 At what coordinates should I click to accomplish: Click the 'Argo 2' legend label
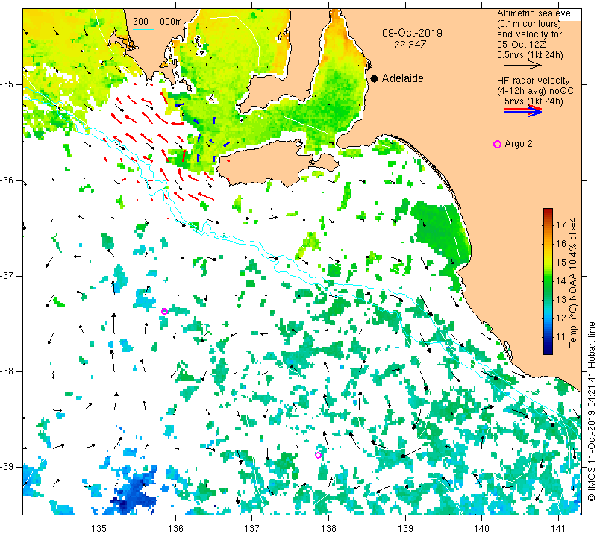(x=518, y=144)
